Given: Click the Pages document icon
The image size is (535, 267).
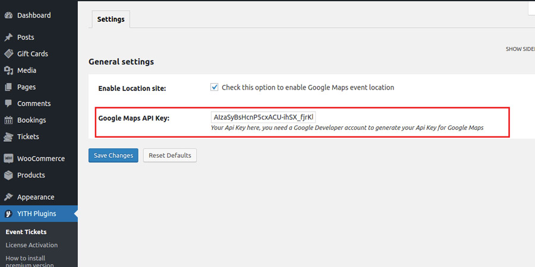Looking at the screenshot, I should coord(8,87).
